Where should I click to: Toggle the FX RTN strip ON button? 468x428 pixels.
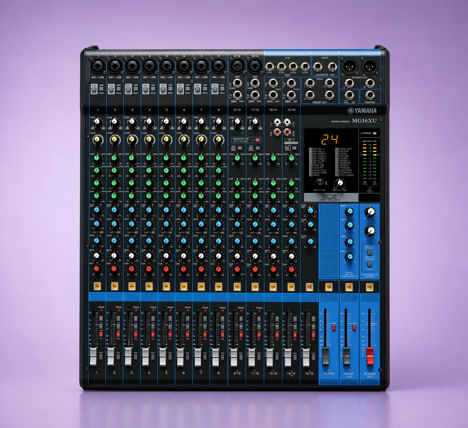click(x=329, y=286)
